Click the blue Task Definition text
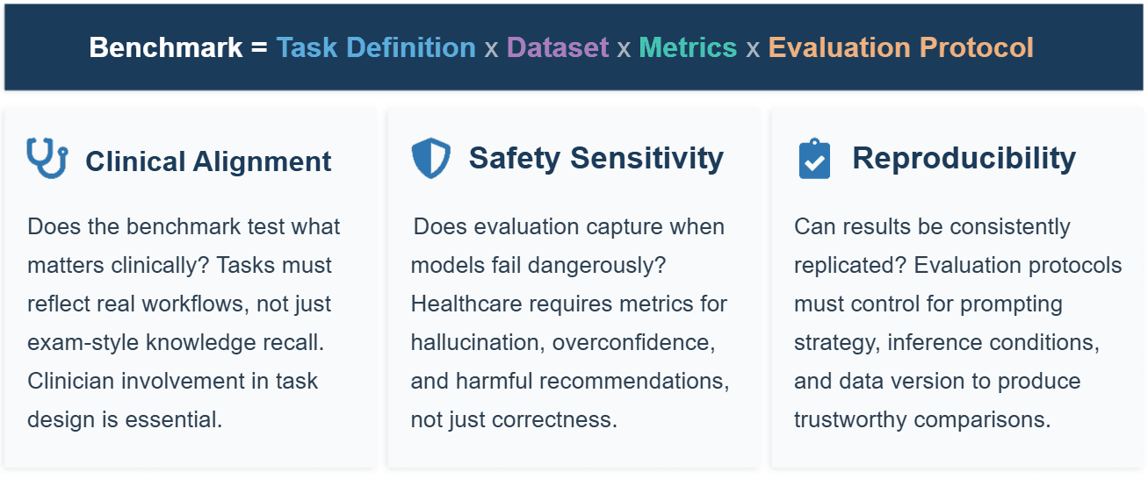 (376, 46)
